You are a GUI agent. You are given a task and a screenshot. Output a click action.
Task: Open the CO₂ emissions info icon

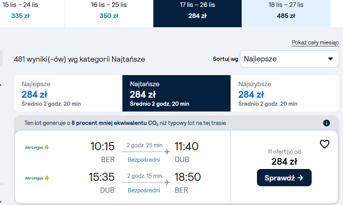click(x=327, y=123)
